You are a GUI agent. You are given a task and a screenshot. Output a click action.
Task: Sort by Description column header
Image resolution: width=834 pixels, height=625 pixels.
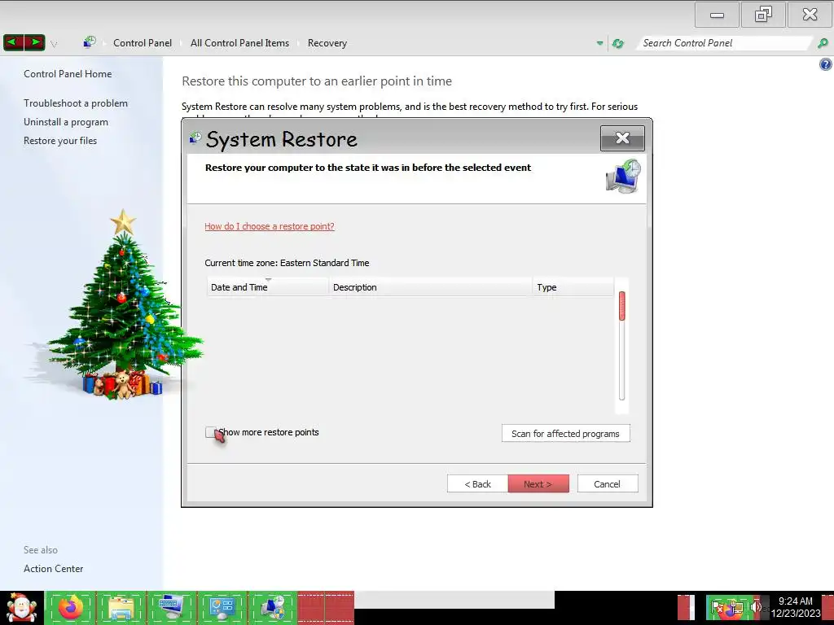(430, 287)
